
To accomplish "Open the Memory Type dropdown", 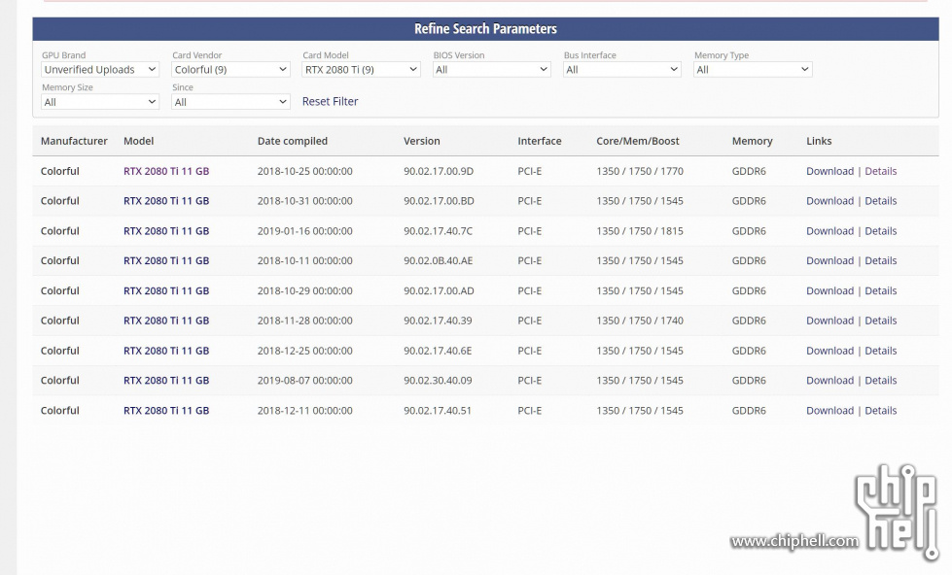I will [753, 70].
